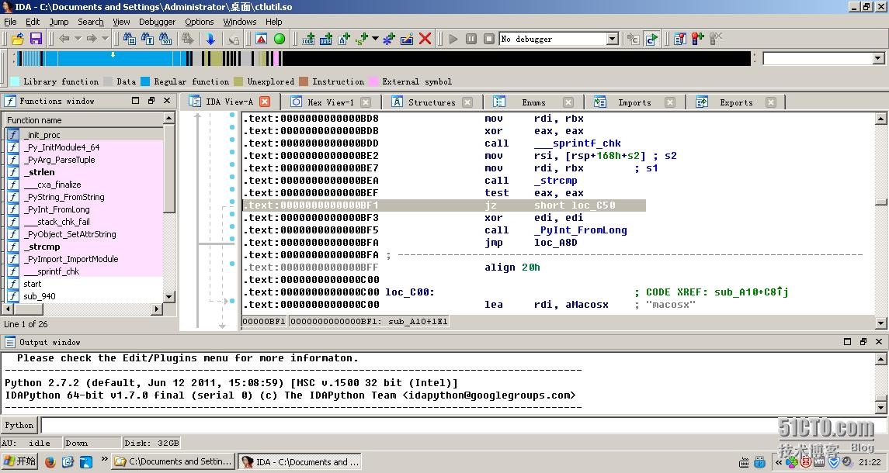Click the Windows Start button on taskbar

pyautogui.click(x=19, y=461)
